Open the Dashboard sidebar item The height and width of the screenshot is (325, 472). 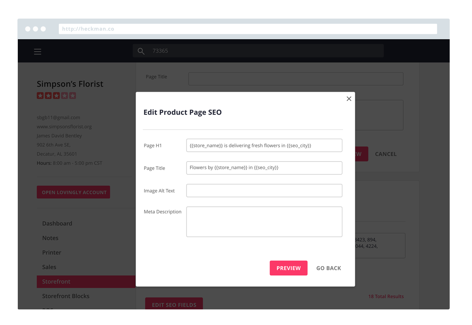pos(57,223)
